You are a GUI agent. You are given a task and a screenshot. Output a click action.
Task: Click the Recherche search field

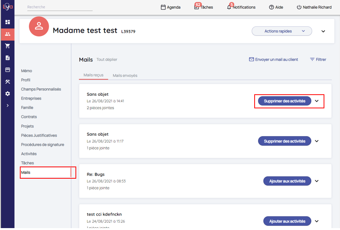[x=60, y=7]
